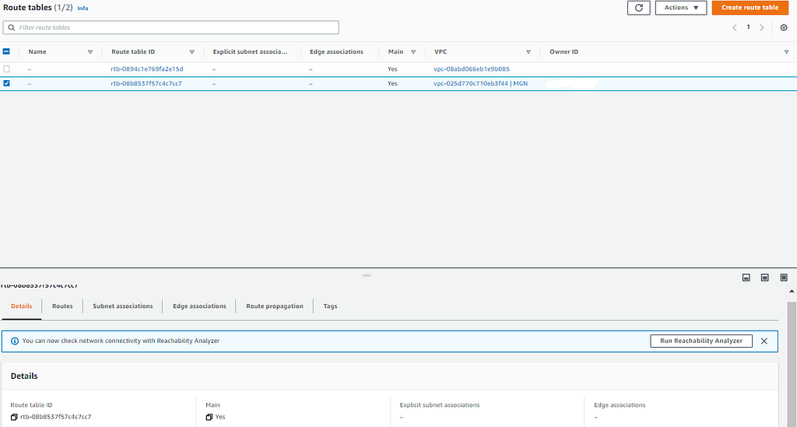Screen dimensions: 797x427
Task: Copy the Main value Yes
Action: (209, 417)
